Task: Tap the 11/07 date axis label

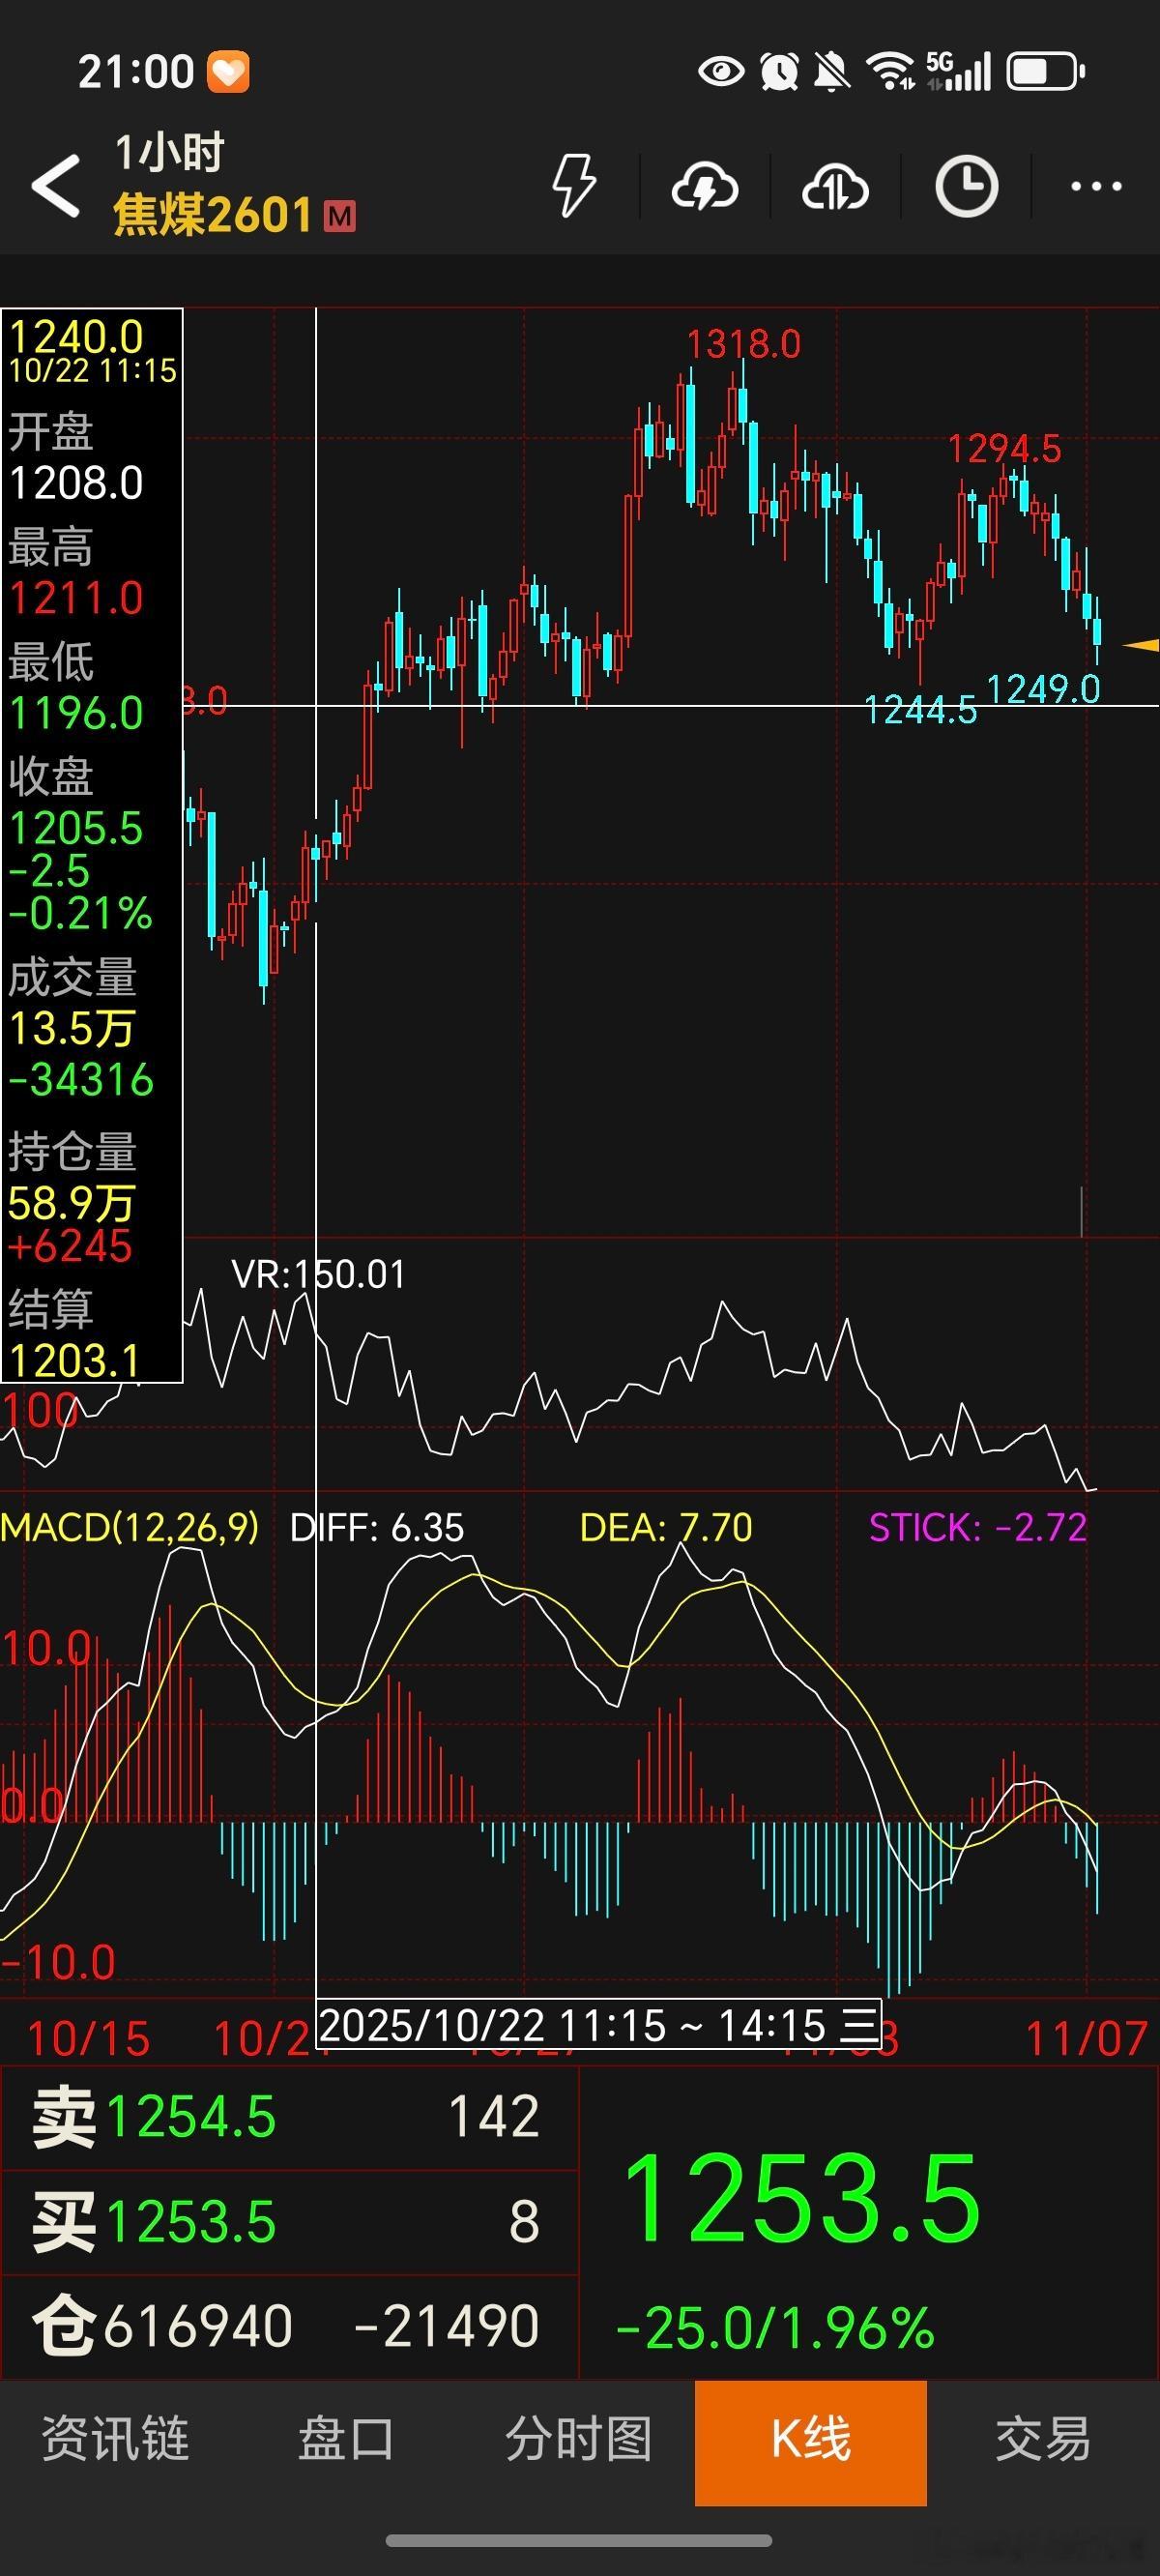Action: coord(1087,2038)
